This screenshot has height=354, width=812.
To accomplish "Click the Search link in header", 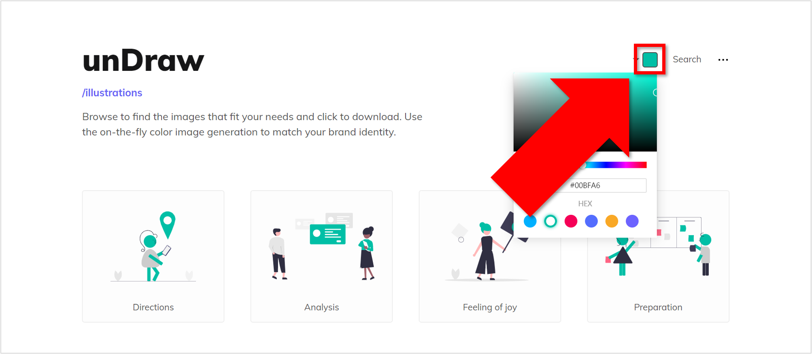I will coord(687,59).
